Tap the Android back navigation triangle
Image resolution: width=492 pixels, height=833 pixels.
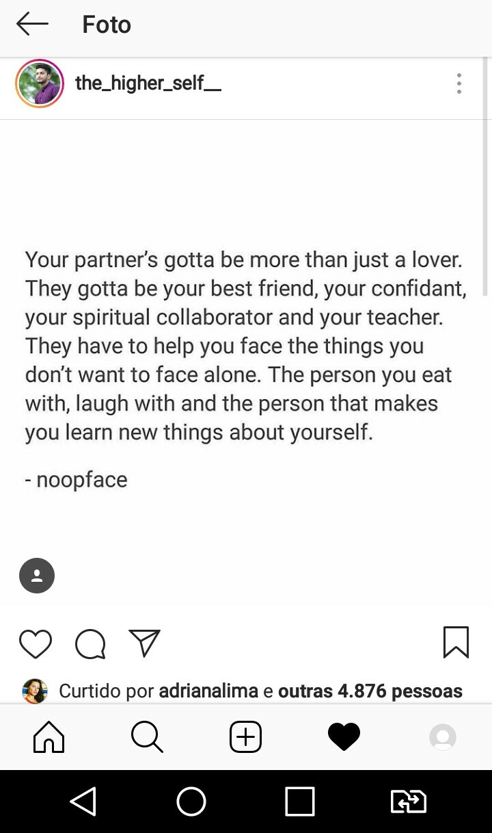(83, 802)
